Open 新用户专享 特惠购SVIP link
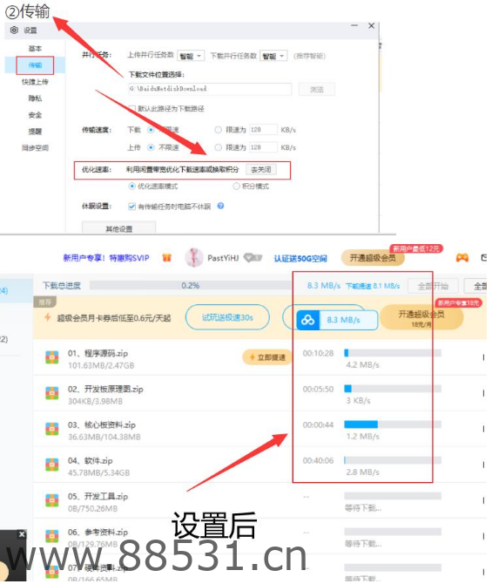Image resolution: width=492 pixels, height=584 pixels. tap(106, 258)
